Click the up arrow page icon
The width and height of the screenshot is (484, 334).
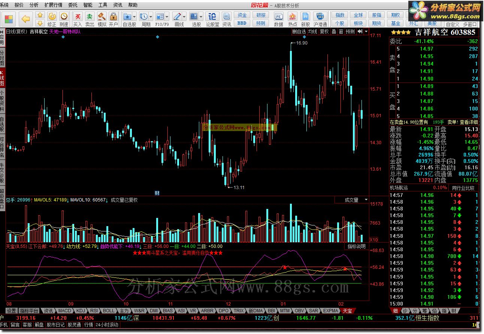point(40,15)
